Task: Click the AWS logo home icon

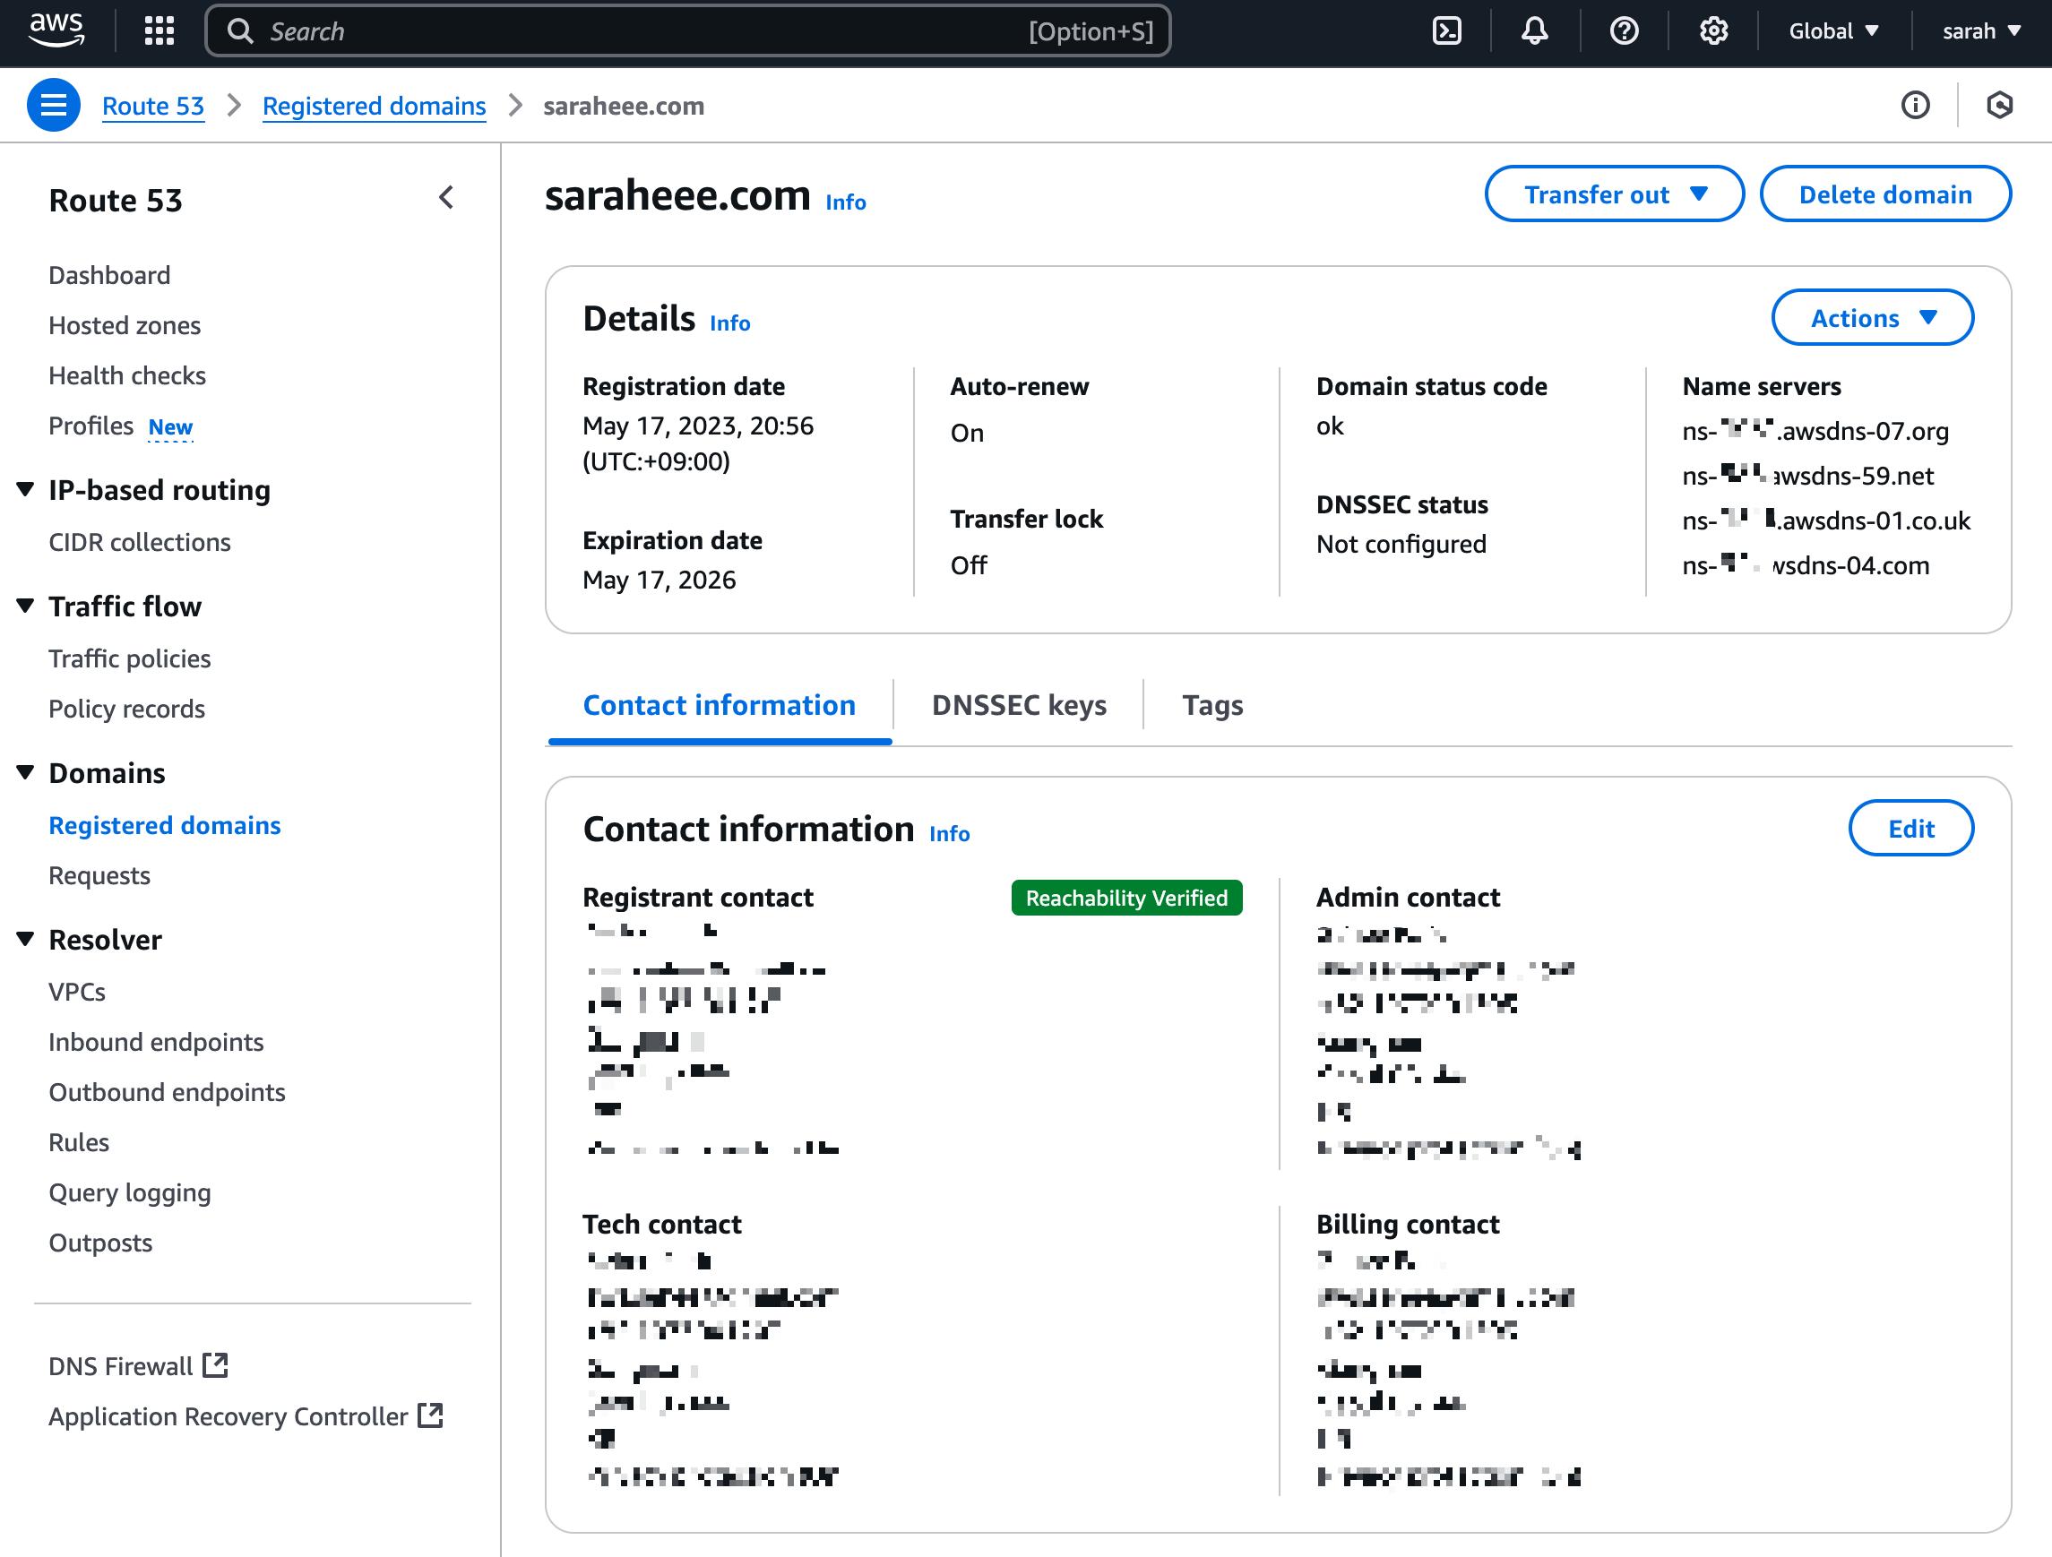Action: (56, 30)
